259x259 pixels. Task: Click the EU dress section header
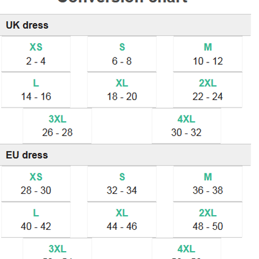pos(126,155)
